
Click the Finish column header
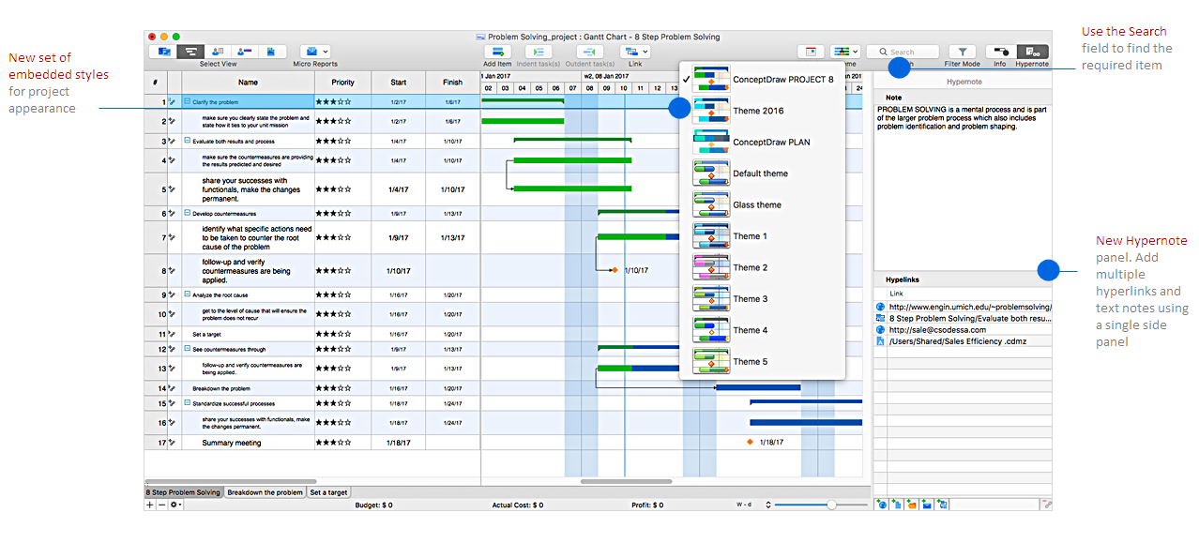(x=453, y=83)
